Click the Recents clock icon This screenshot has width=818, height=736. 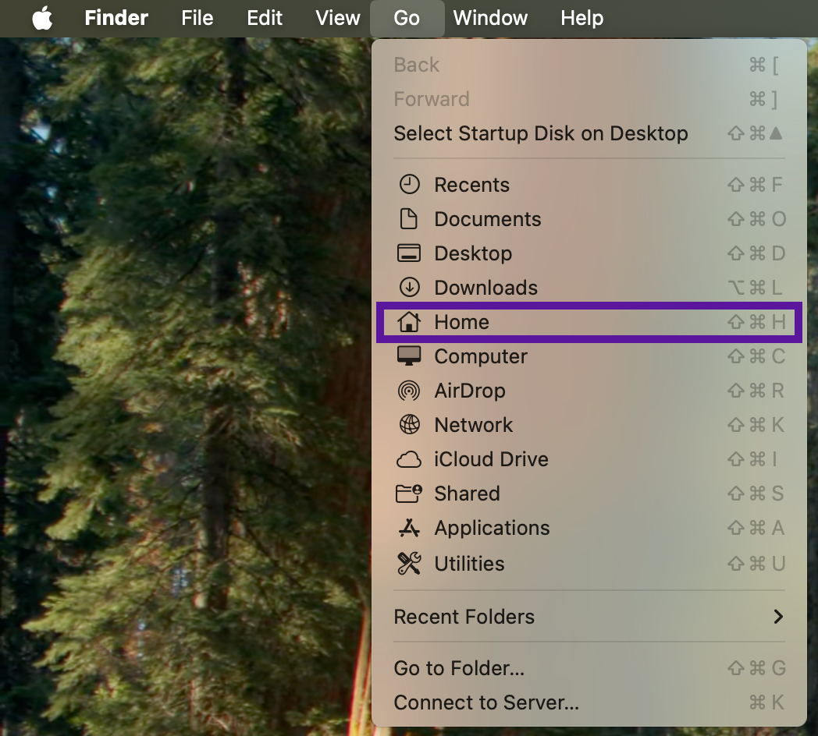409,185
